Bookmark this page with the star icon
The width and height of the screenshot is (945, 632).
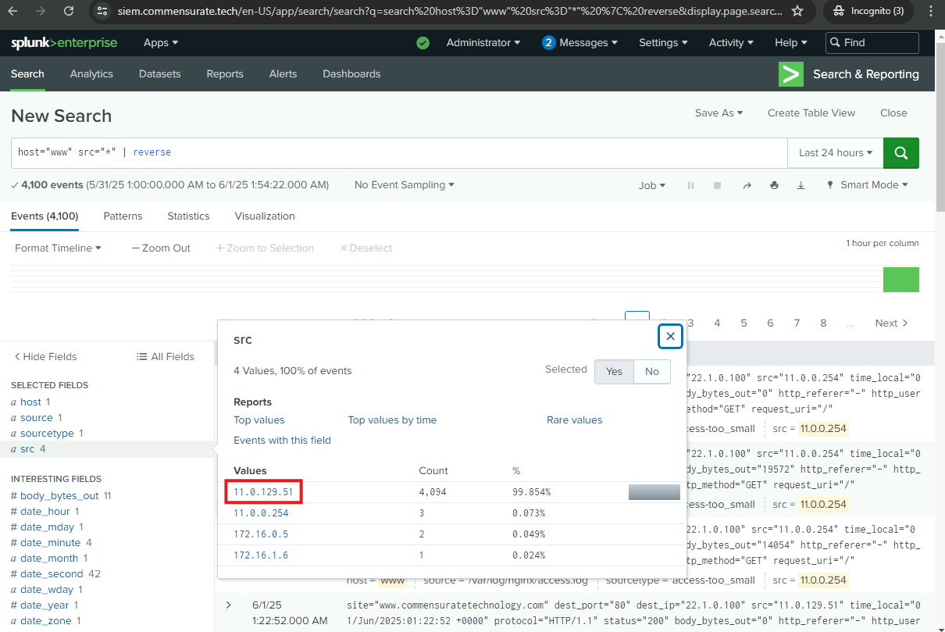coord(797,11)
